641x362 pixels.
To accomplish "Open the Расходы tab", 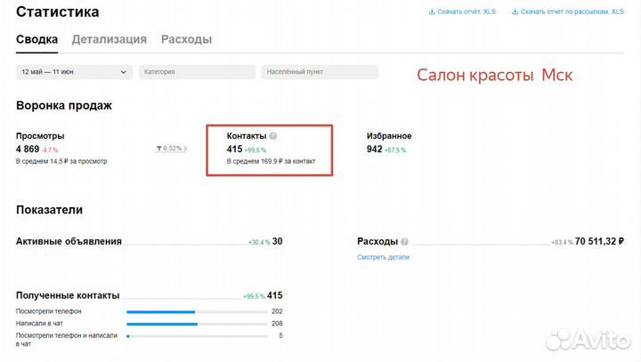I will click(186, 40).
